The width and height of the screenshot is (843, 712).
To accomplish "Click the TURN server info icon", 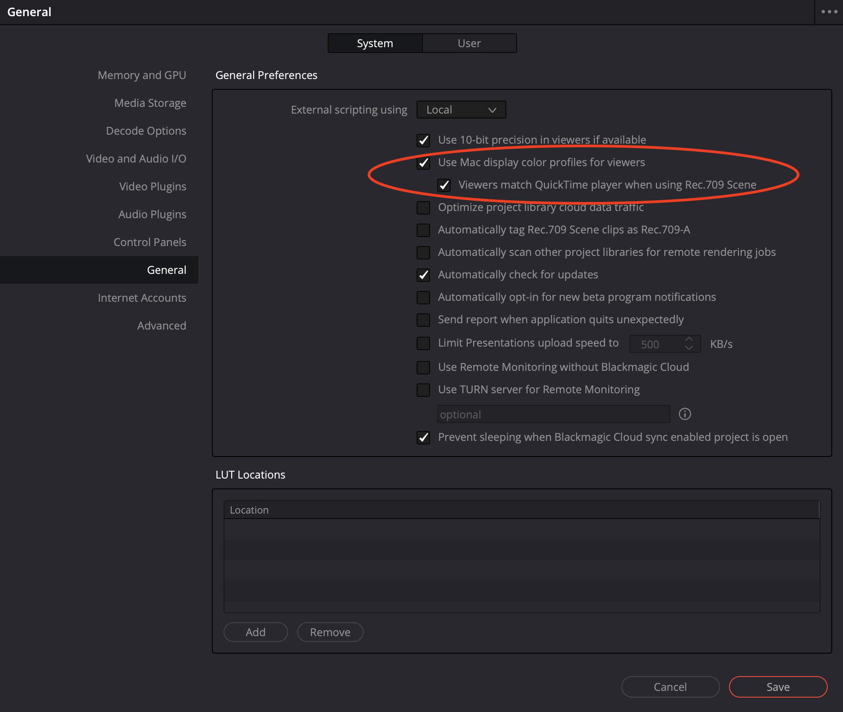I will 685,414.
